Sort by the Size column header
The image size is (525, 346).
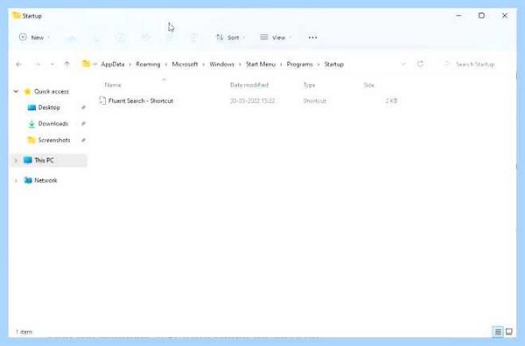[369, 85]
